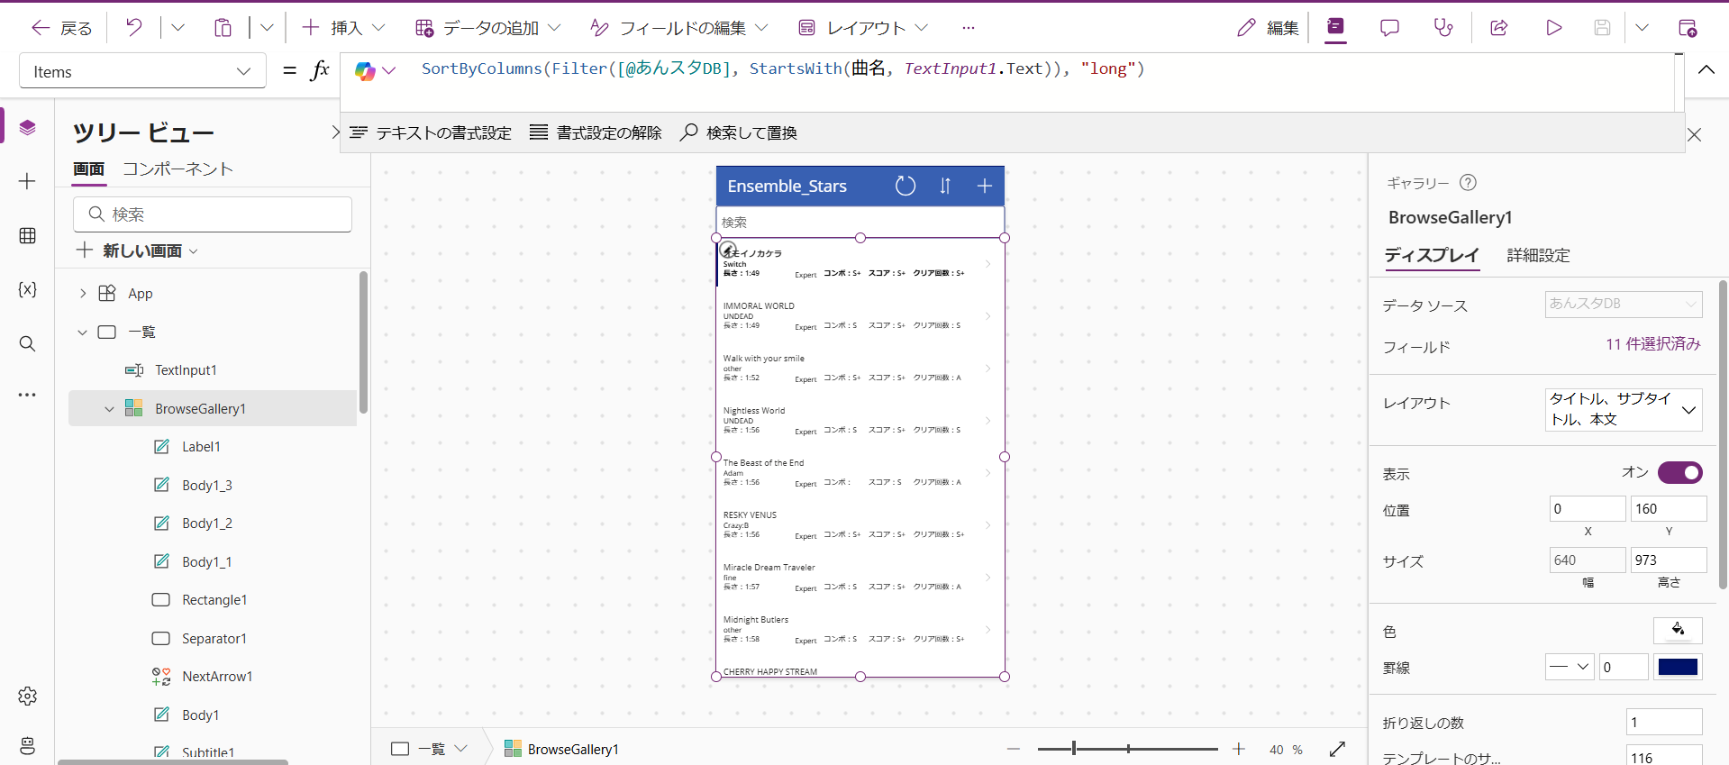Image resolution: width=1729 pixels, height=765 pixels.
Task: Open the データの追加 menu
Action: coord(487,28)
